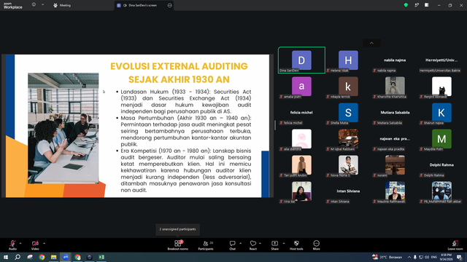467x262 pixels.
Task: Expand dropdown next to meeting info
Action: click(42, 5)
